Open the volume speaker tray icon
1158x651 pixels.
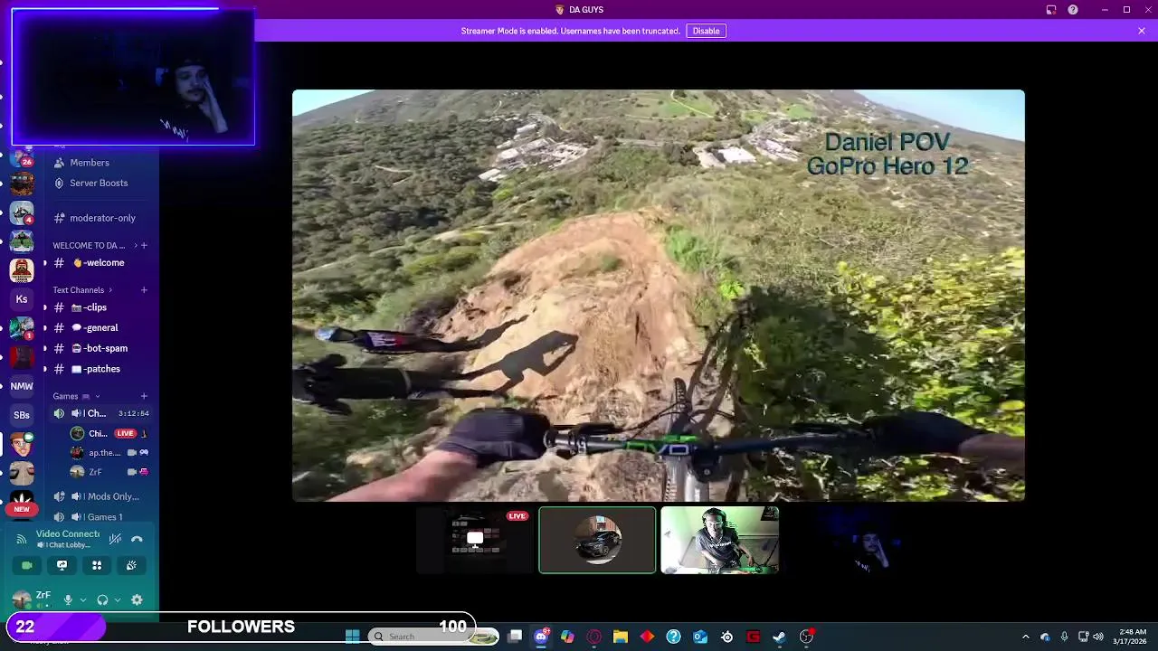1098,637
